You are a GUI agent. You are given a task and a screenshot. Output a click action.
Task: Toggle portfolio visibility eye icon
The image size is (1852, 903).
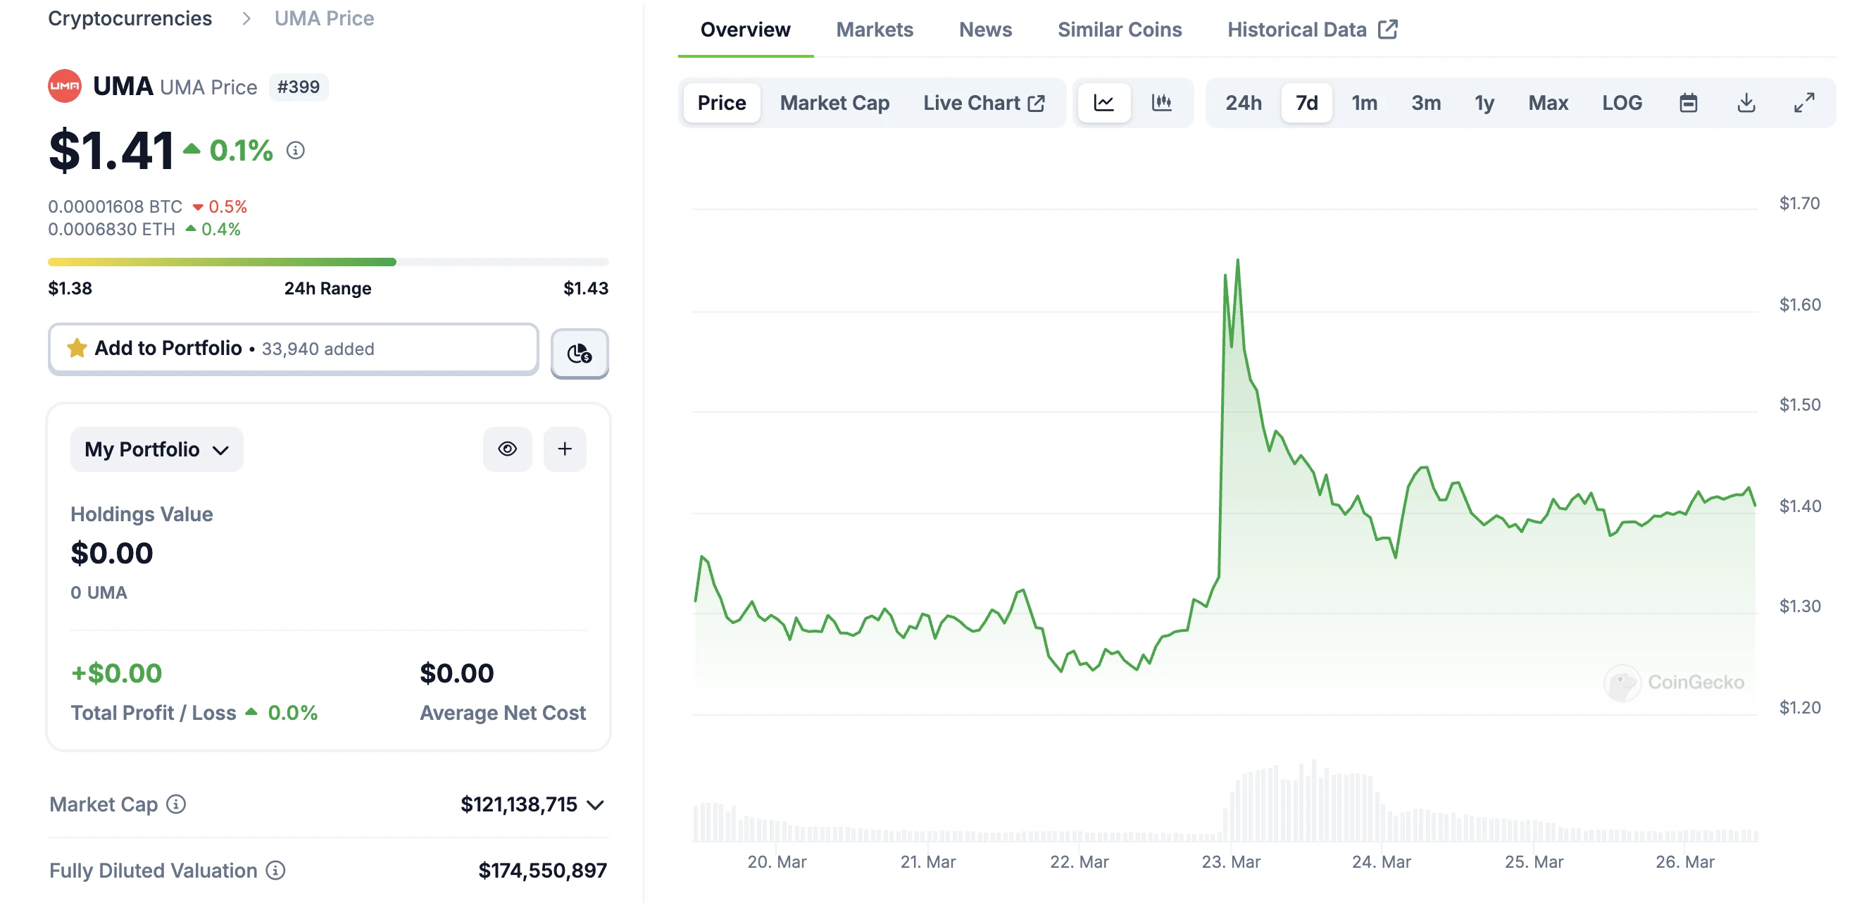(508, 449)
